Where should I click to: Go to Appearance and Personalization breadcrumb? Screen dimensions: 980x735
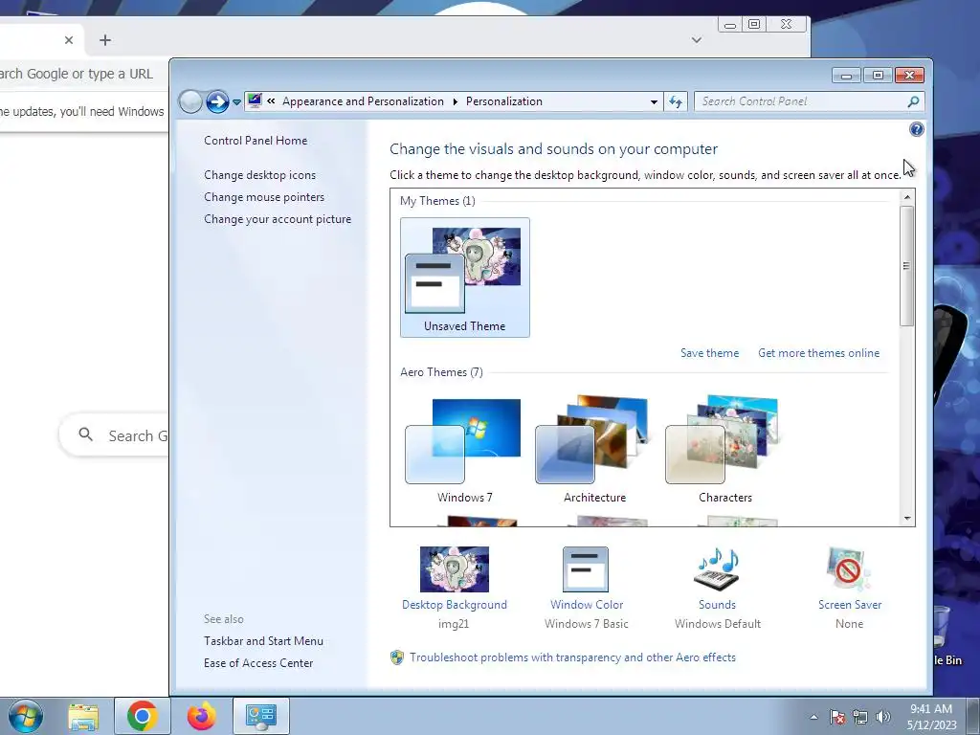(x=363, y=101)
